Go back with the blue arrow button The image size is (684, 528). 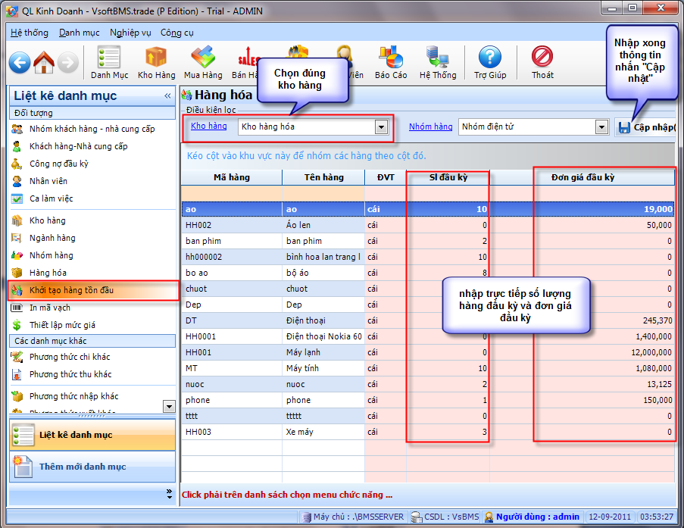tap(20, 62)
